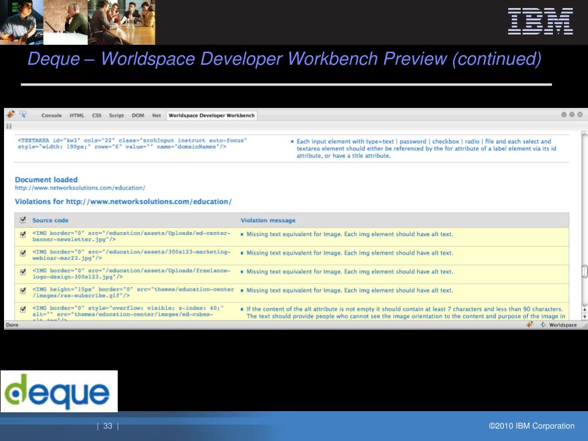Uncheck the rss-subscribe.gif violation row

tap(23, 291)
